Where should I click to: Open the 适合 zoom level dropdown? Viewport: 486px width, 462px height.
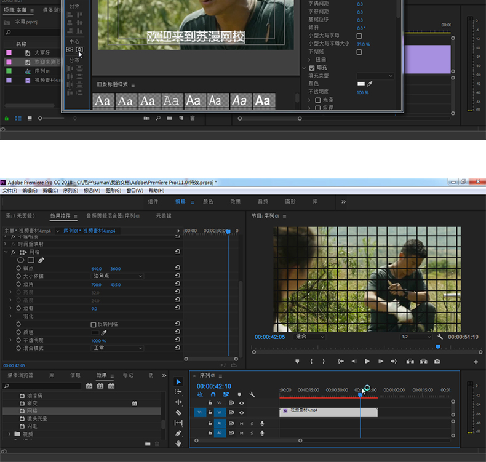(309, 337)
